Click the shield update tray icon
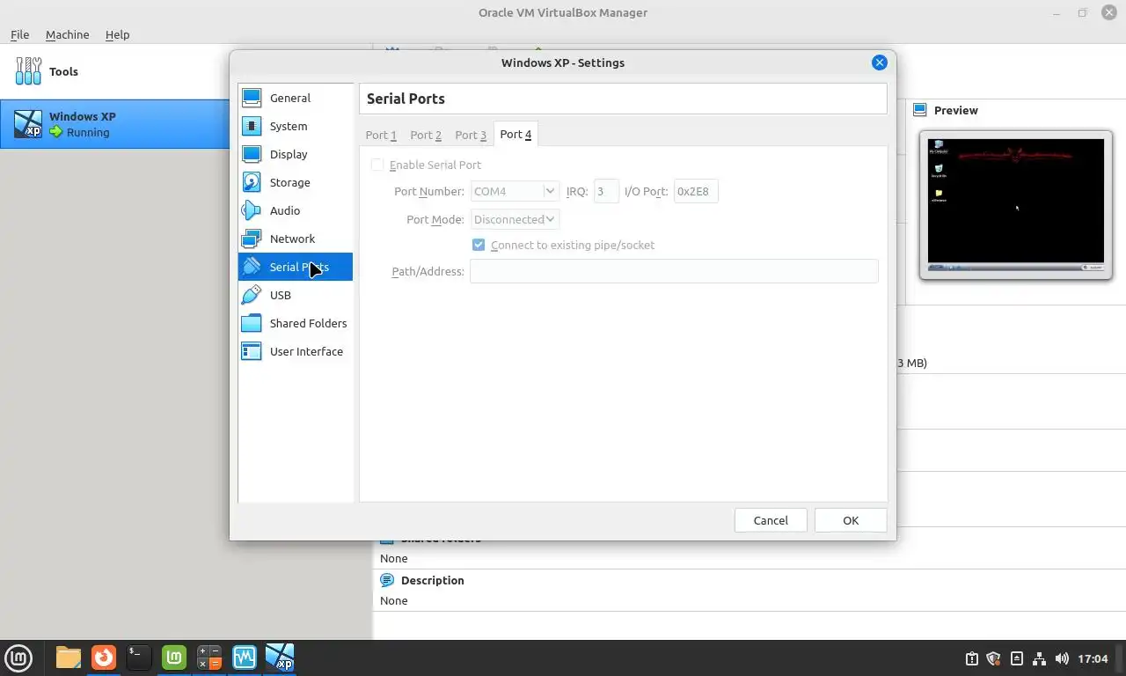Screen dimensions: 1126x676 (994, 658)
